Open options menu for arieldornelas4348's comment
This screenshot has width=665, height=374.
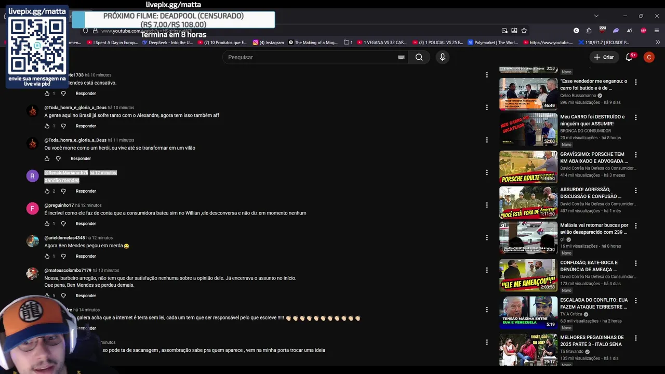(x=487, y=237)
